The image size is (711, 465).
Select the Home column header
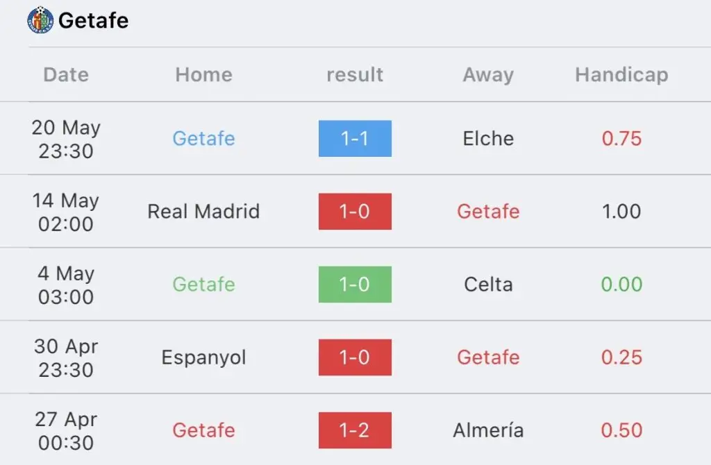click(204, 75)
